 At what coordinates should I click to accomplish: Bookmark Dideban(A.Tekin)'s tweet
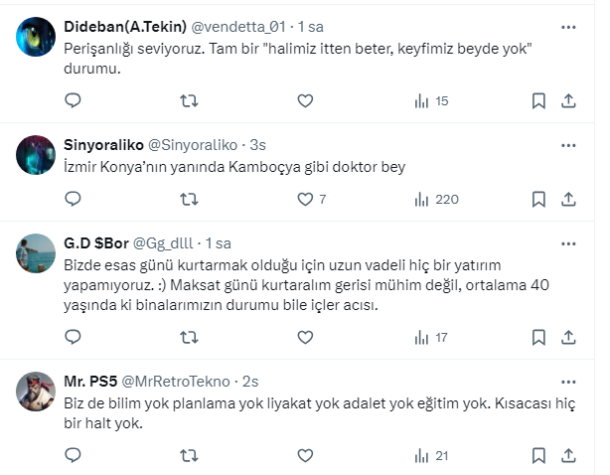point(538,100)
